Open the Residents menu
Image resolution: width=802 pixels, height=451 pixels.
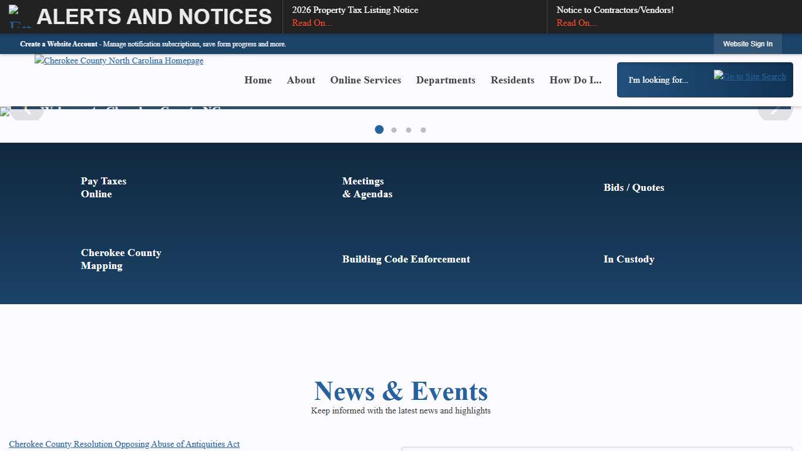pos(512,80)
